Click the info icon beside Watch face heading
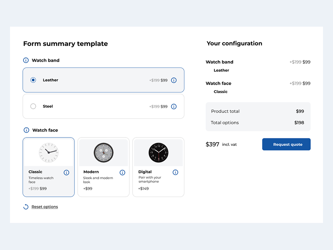 pyautogui.click(x=26, y=130)
